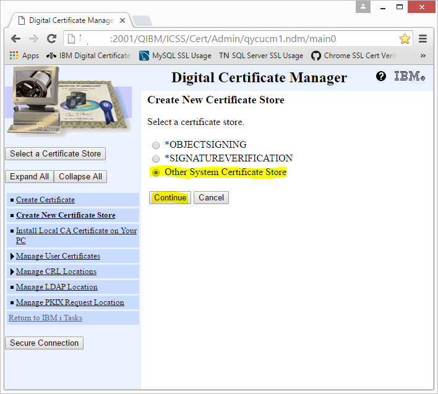Click the Expand All button
This screenshot has width=438, height=394.
[x=29, y=177]
